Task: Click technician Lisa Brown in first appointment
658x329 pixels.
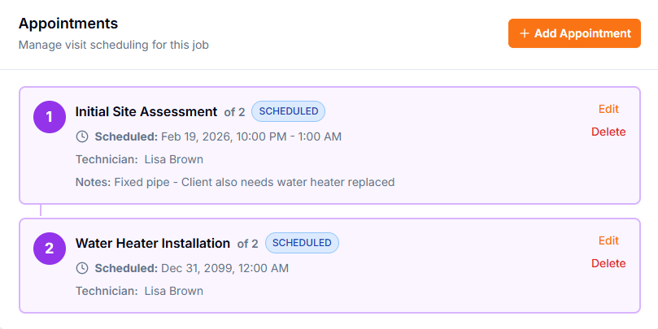Action: pyautogui.click(x=173, y=159)
